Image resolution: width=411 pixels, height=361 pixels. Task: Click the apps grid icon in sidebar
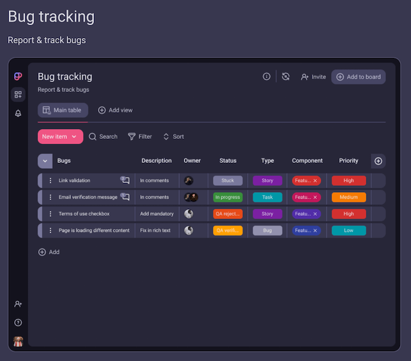point(18,94)
